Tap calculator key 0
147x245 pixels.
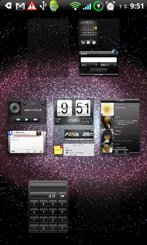pos(43,228)
